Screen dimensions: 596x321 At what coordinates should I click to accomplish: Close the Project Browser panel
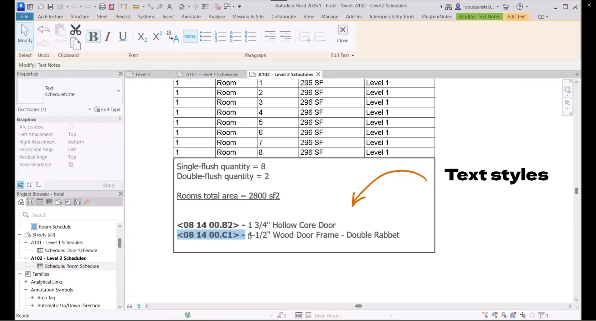click(121, 194)
